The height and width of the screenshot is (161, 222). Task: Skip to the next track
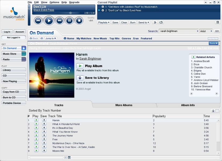(x=60, y=20)
